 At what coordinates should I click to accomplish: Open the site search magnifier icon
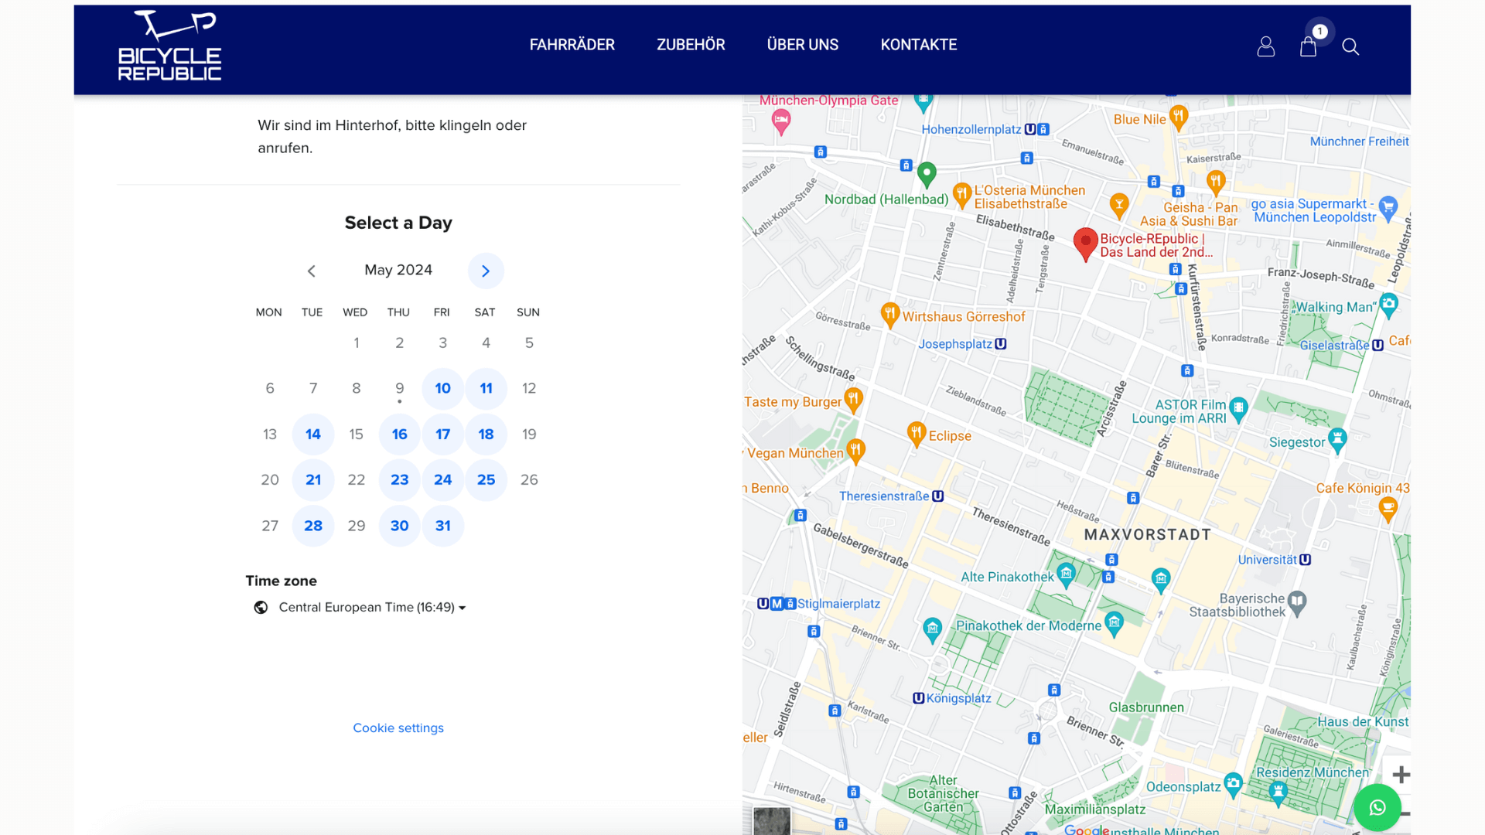1350,47
